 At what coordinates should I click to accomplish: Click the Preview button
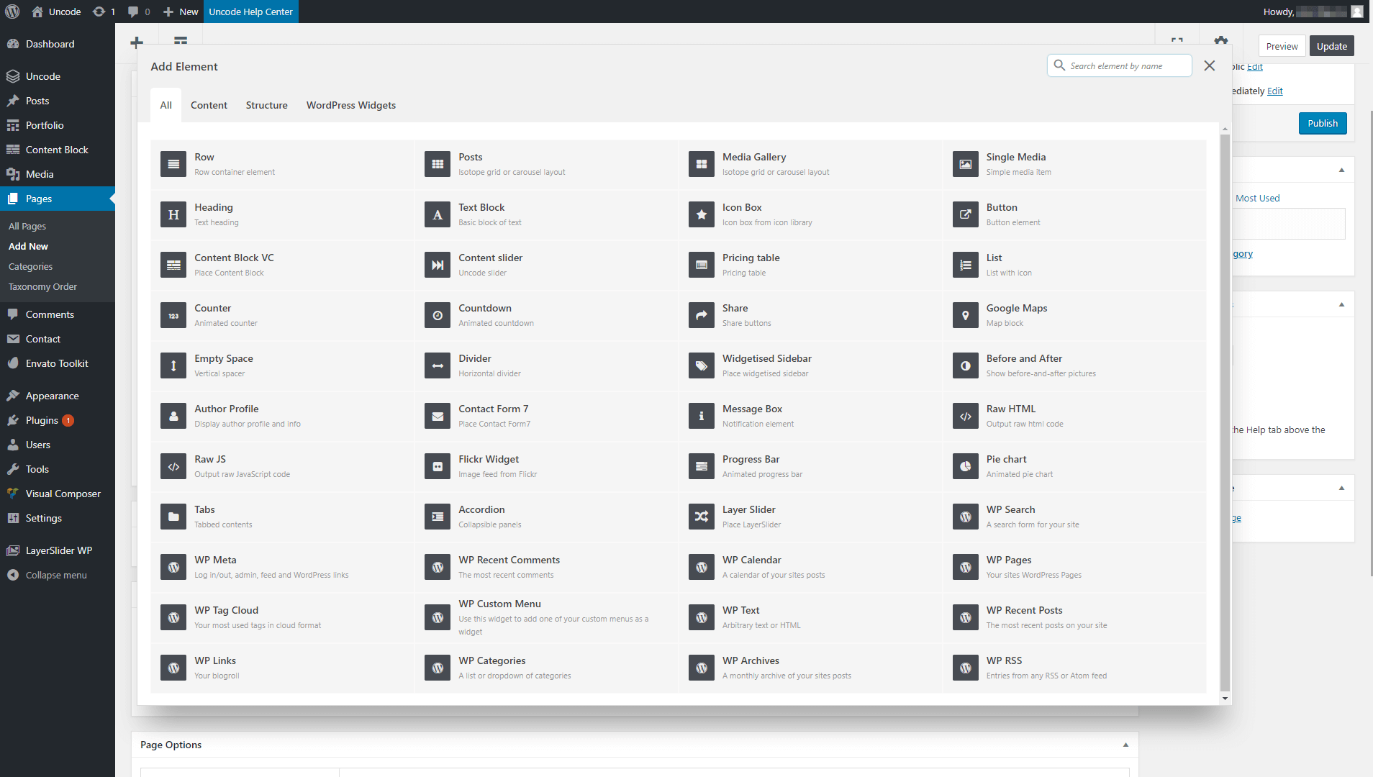1282,46
